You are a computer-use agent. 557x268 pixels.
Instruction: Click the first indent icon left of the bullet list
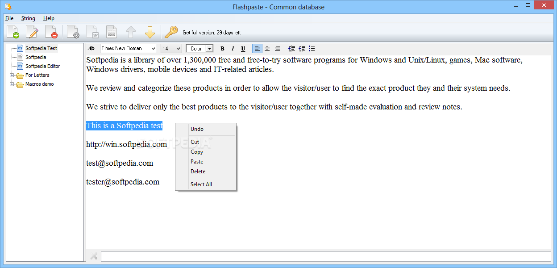tap(292, 49)
